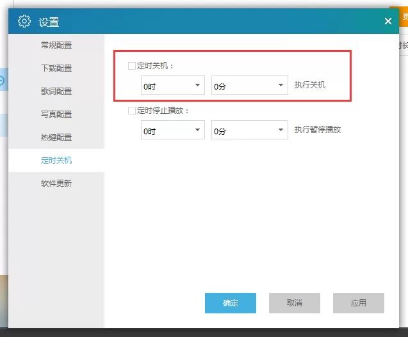The image size is (408, 337).
Task: Open the 常规配置 settings section
Action: [x=56, y=45]
